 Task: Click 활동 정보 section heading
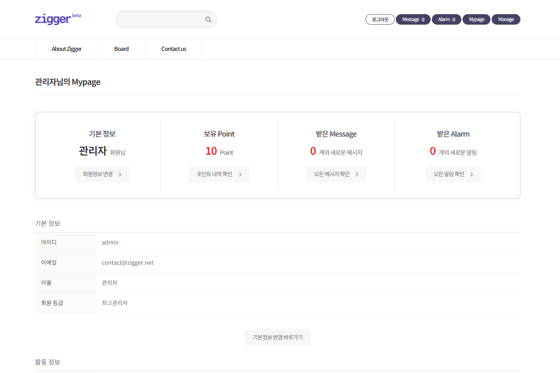[x=48, y=362]
